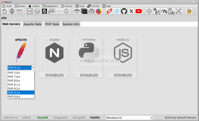Viewport: 199px width, 121px height.
Task: Click the speedometer gauge toolbar icon
Action: coord(164,11)
